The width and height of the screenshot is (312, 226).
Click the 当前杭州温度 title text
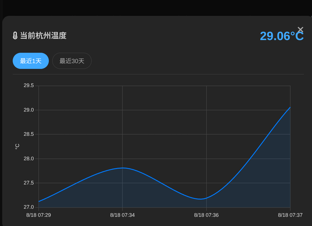pyautogui.click(x=43, y=35)
